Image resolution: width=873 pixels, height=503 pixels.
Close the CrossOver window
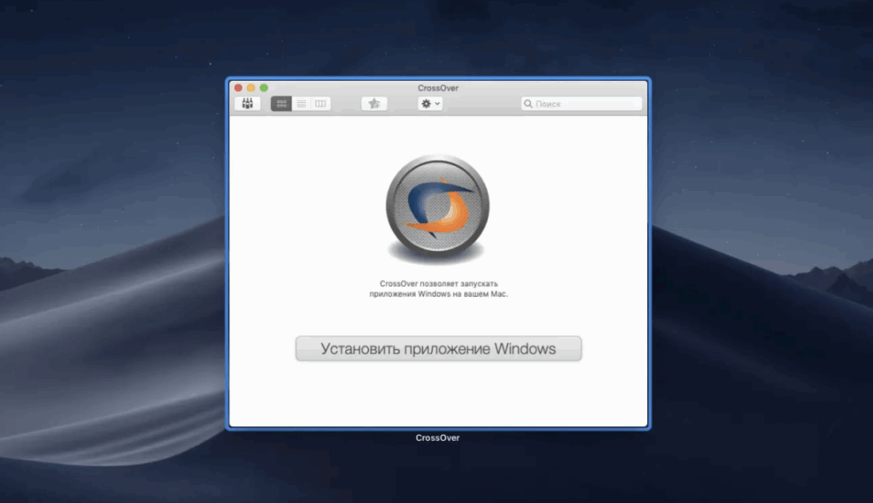click(x=239, y=88)
